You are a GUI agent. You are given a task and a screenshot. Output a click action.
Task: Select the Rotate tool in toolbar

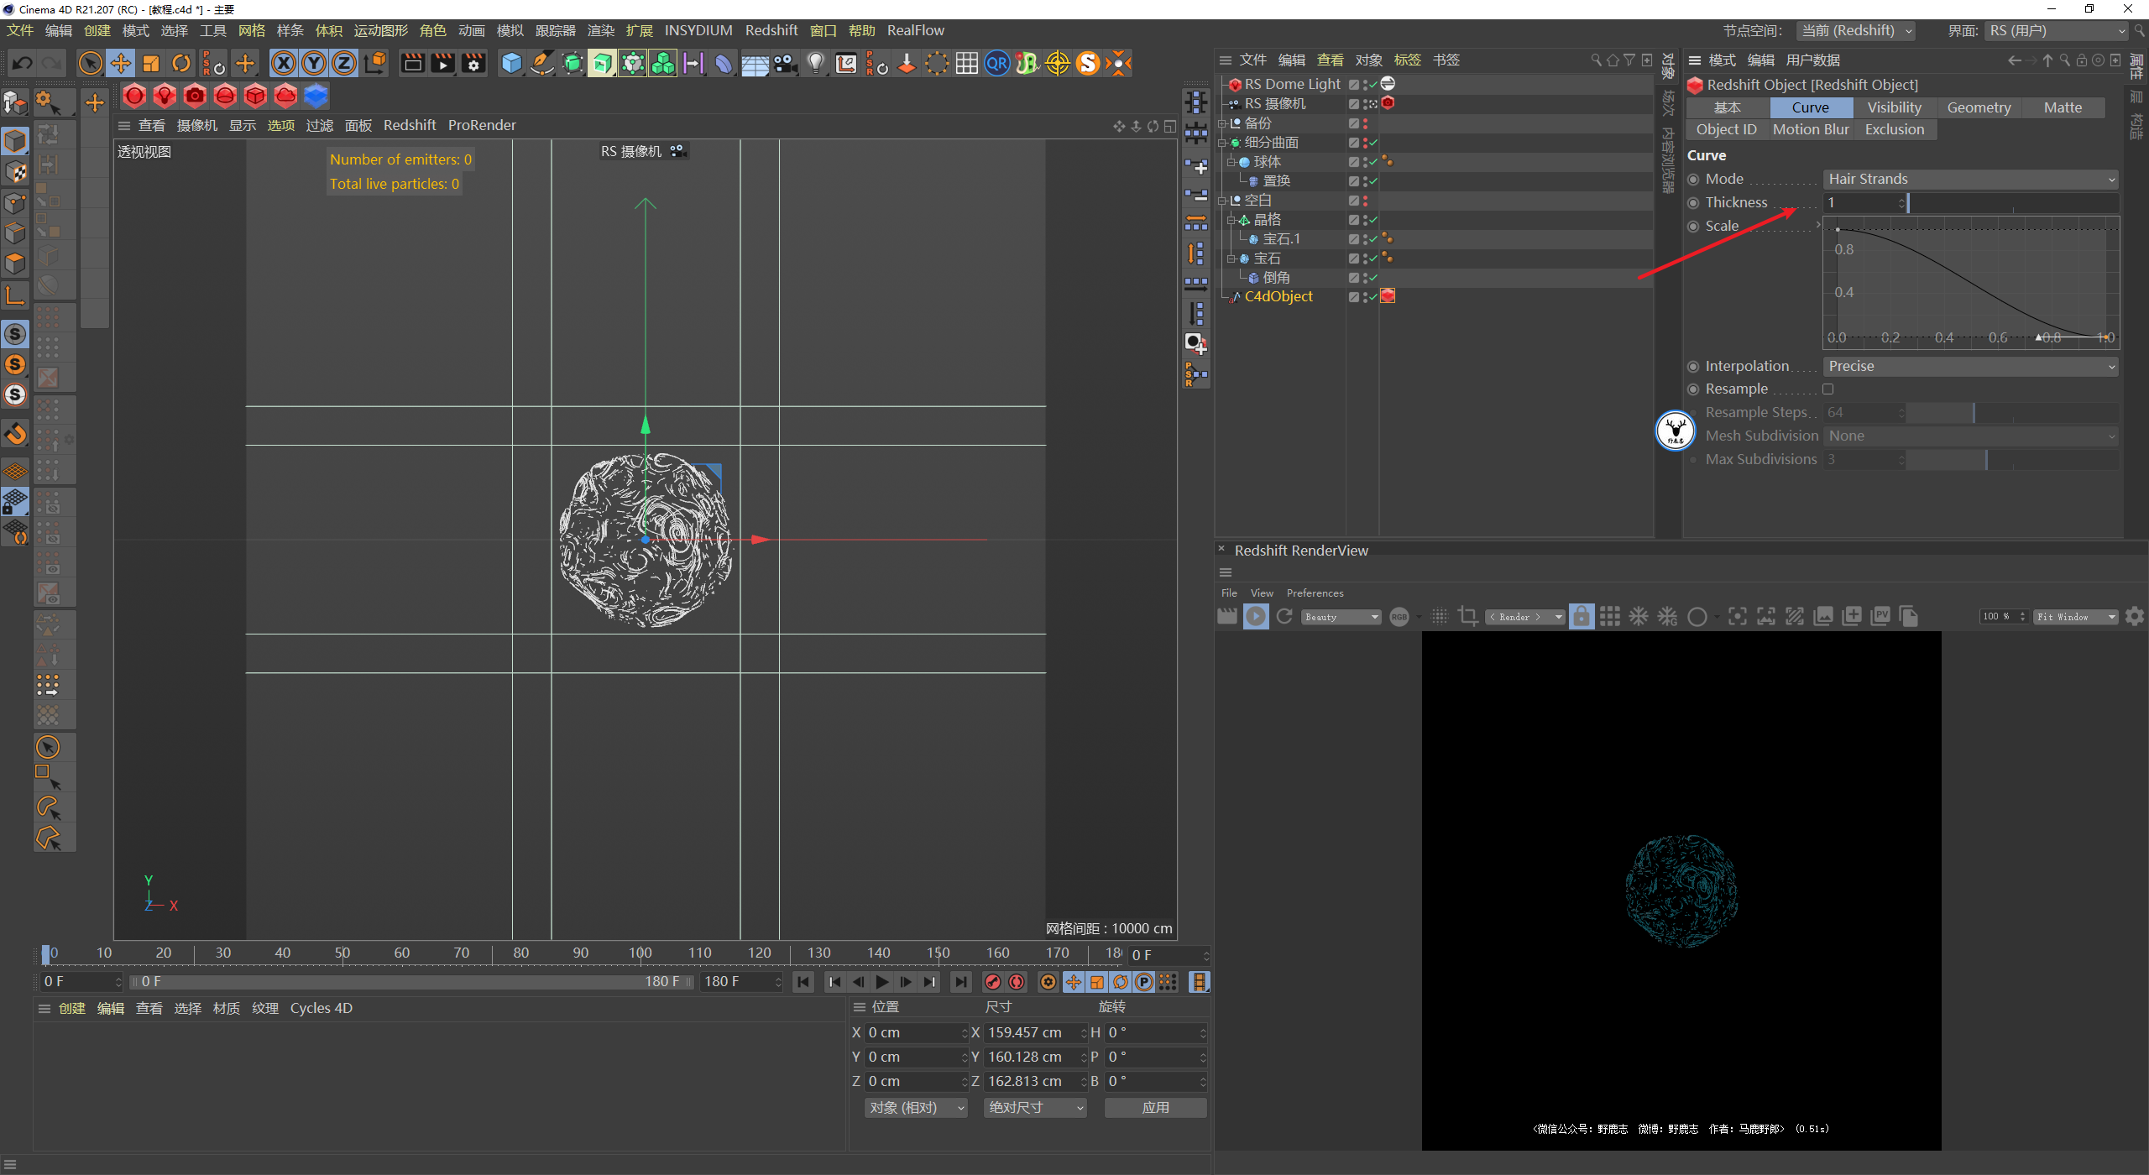pyautogui.click(x=181, y=63)
